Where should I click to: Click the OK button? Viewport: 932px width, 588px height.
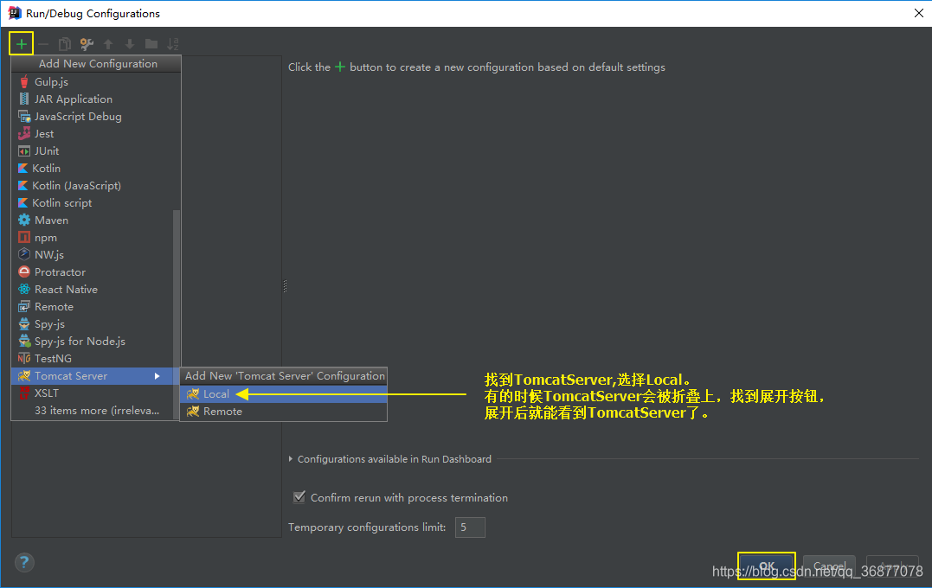pos(767,566)
